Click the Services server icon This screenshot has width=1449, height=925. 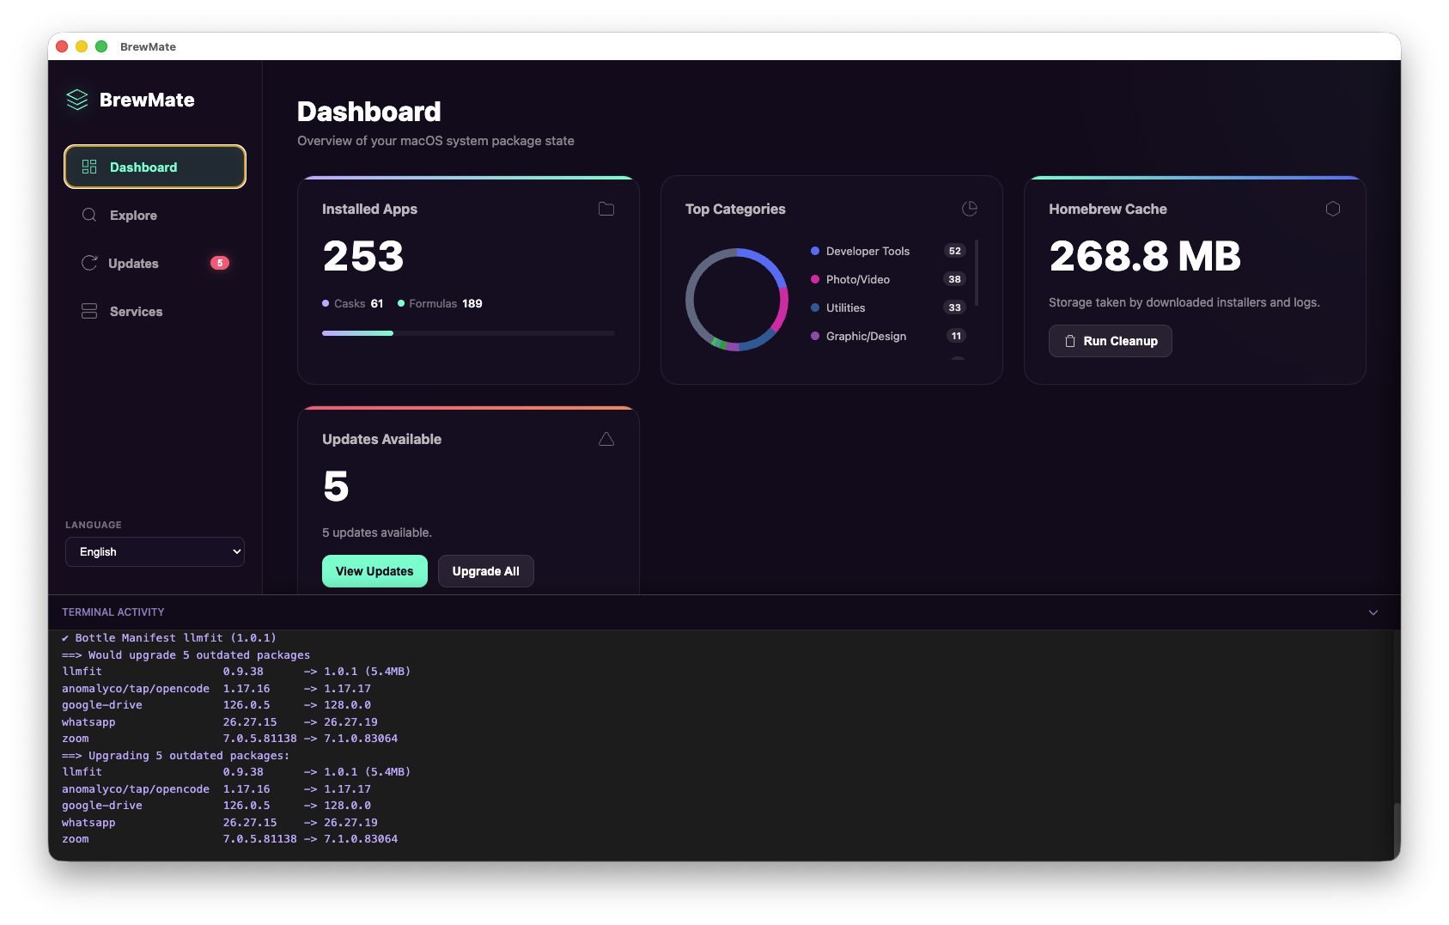click(89, 311)
